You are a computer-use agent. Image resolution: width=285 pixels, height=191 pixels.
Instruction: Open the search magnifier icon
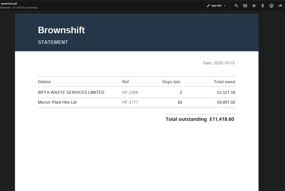pos(236,6)
